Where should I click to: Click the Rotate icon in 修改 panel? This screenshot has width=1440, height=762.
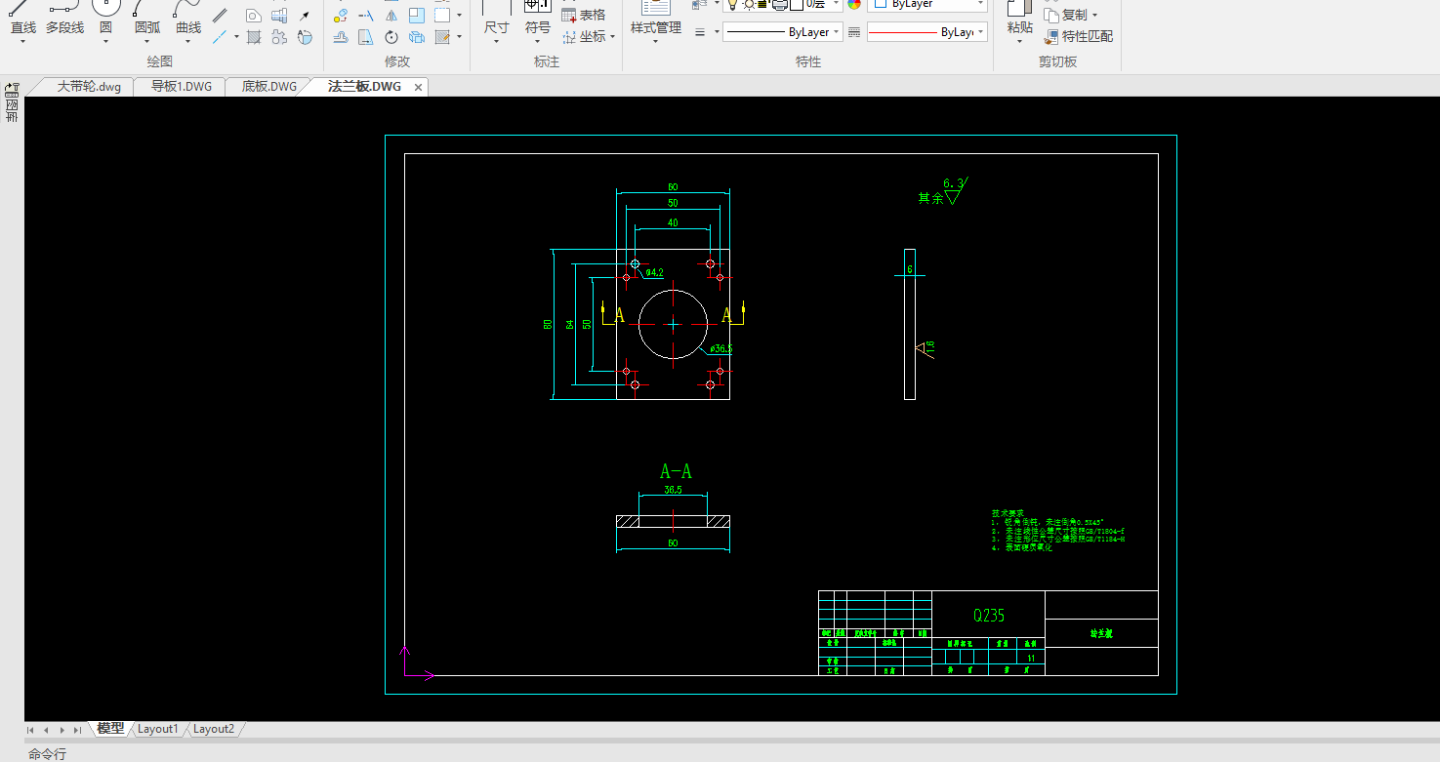click(x=391, y=37)
